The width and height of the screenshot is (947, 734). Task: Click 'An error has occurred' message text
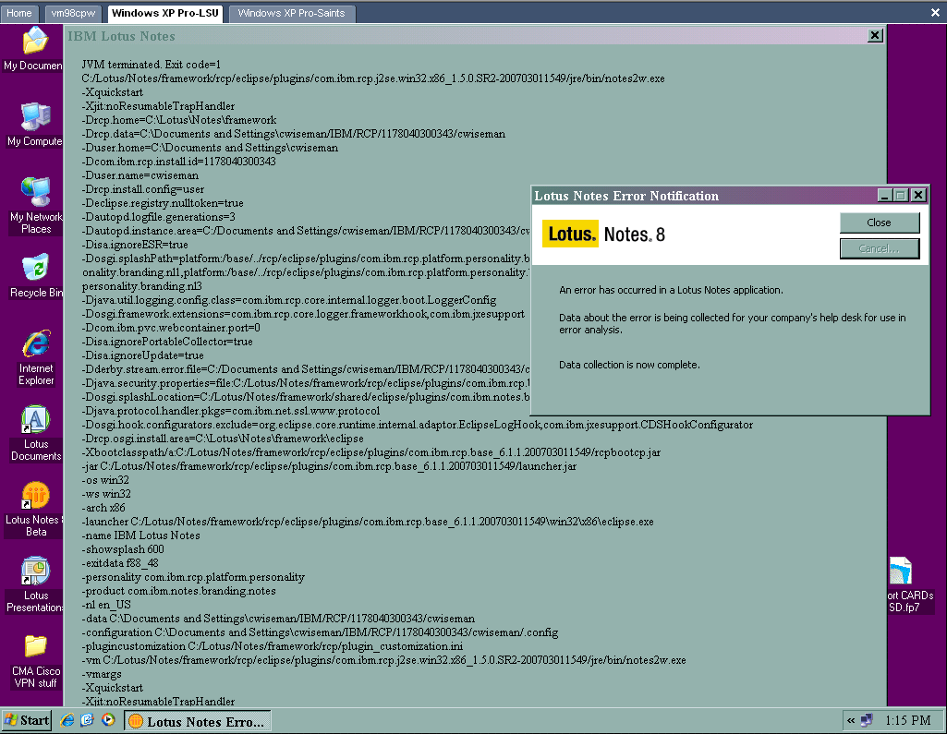pyautogui.click(x=671, y=290)
